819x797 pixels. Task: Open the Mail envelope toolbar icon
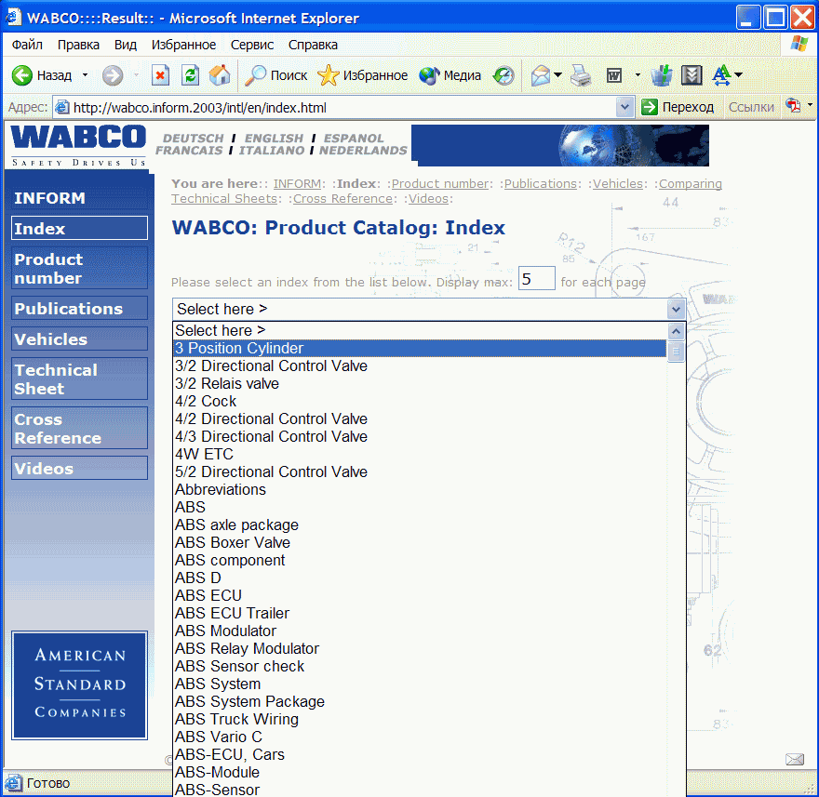[x=541, y=75]
